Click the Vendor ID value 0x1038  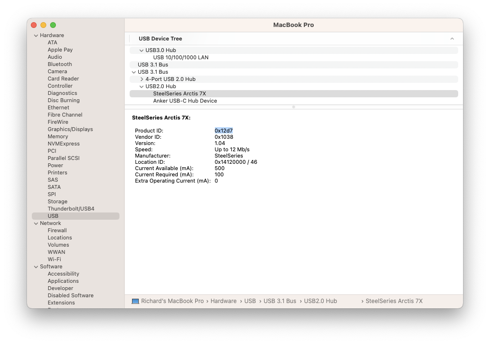click(x=224, y=137)
